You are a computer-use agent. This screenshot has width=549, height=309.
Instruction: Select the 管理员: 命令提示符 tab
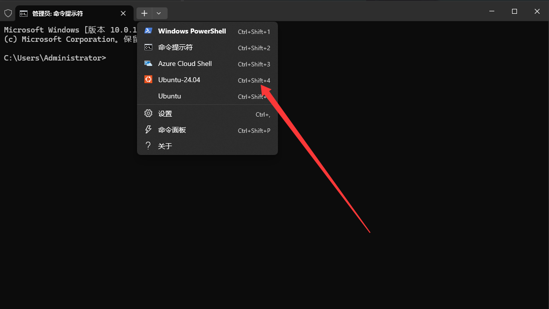[x=74, y=14]
